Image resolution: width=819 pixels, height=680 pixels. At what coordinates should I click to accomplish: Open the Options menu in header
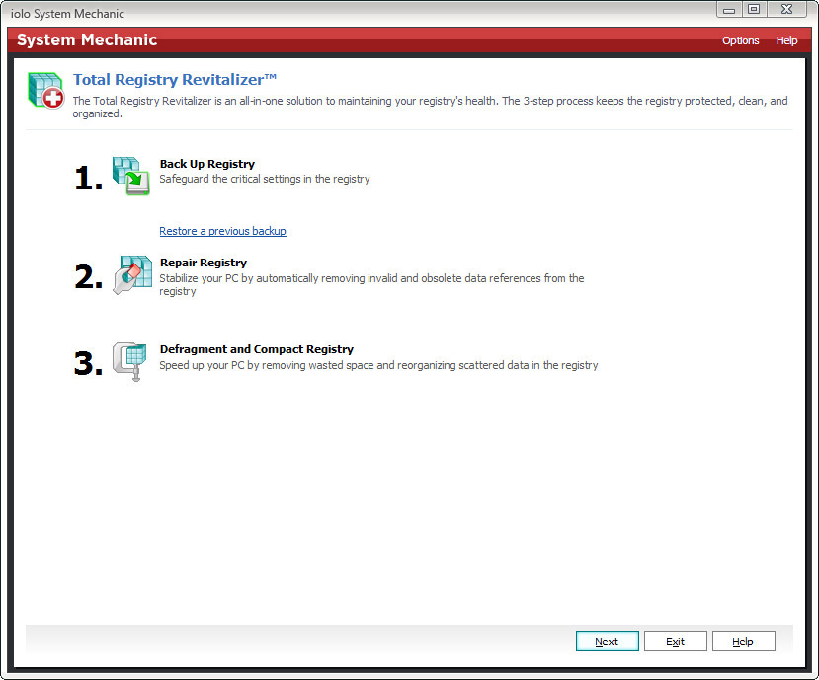[x=740, y=40]
